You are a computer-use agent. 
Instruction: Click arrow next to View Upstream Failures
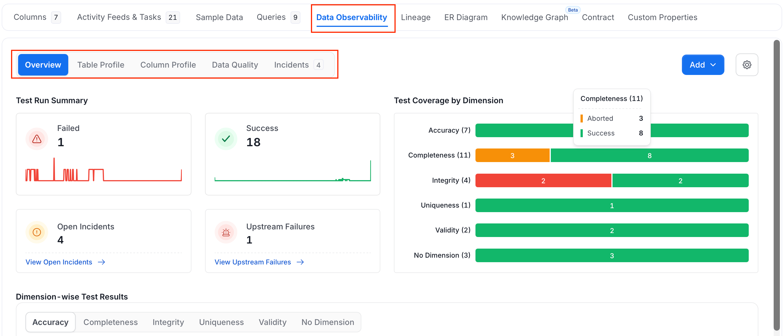[x=300, y=262]
